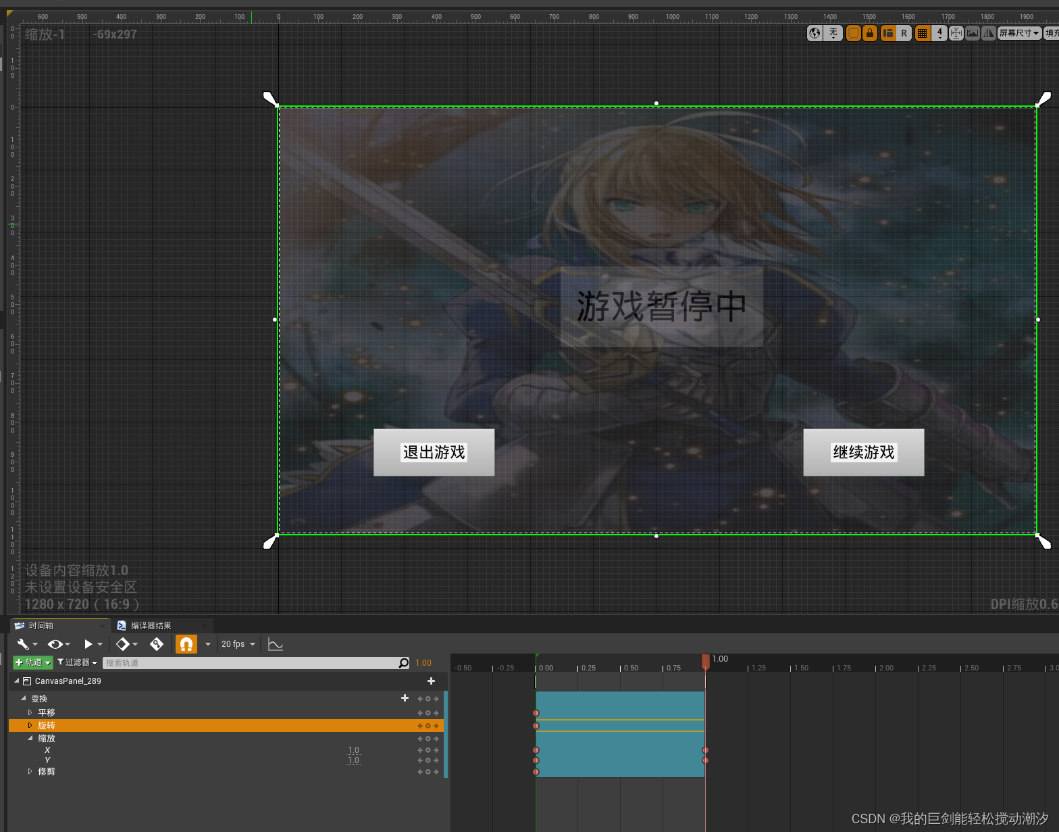Screen dimensions: 1059x832
Task: Collapse the 缩放 scale row
Action: pos(30,738)
